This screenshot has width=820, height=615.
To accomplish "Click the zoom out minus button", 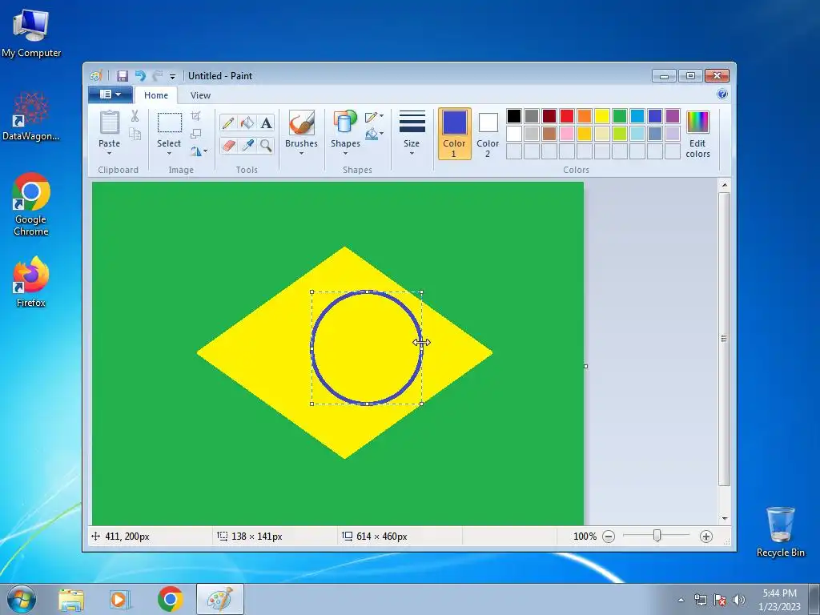I will (x=609, y=537).
